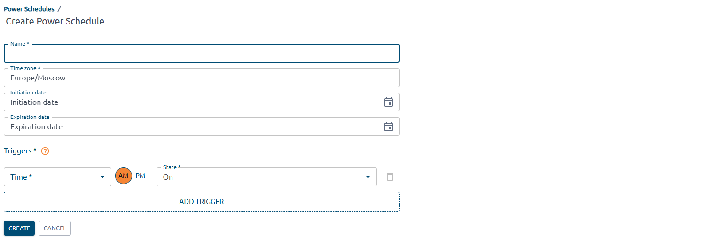Click the Create Power Schedule page heading
This screenshot has width=705, height=244.
[55, 21]
